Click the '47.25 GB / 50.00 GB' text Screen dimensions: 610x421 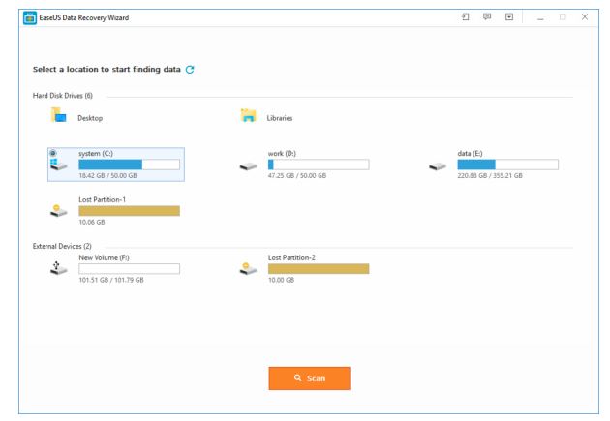click(297, 176)
